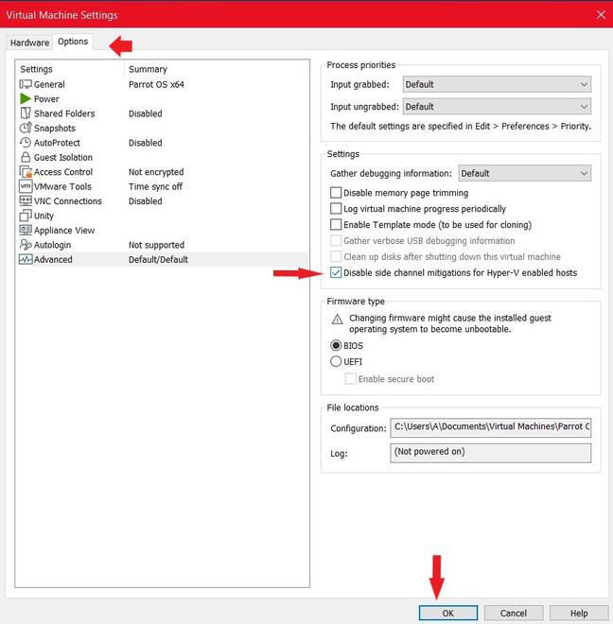Click the Guest Isolation padlock icon

(26, 157)
